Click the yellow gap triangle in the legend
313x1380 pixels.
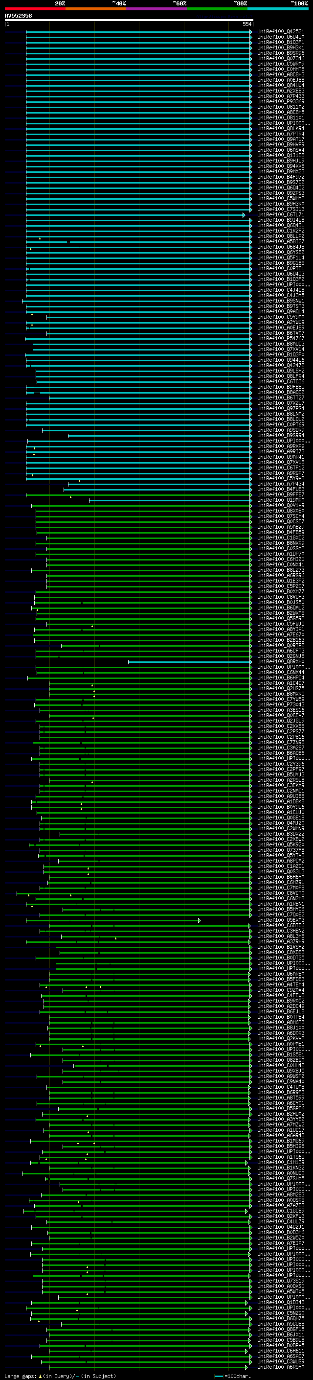(x=40, y=1376)
